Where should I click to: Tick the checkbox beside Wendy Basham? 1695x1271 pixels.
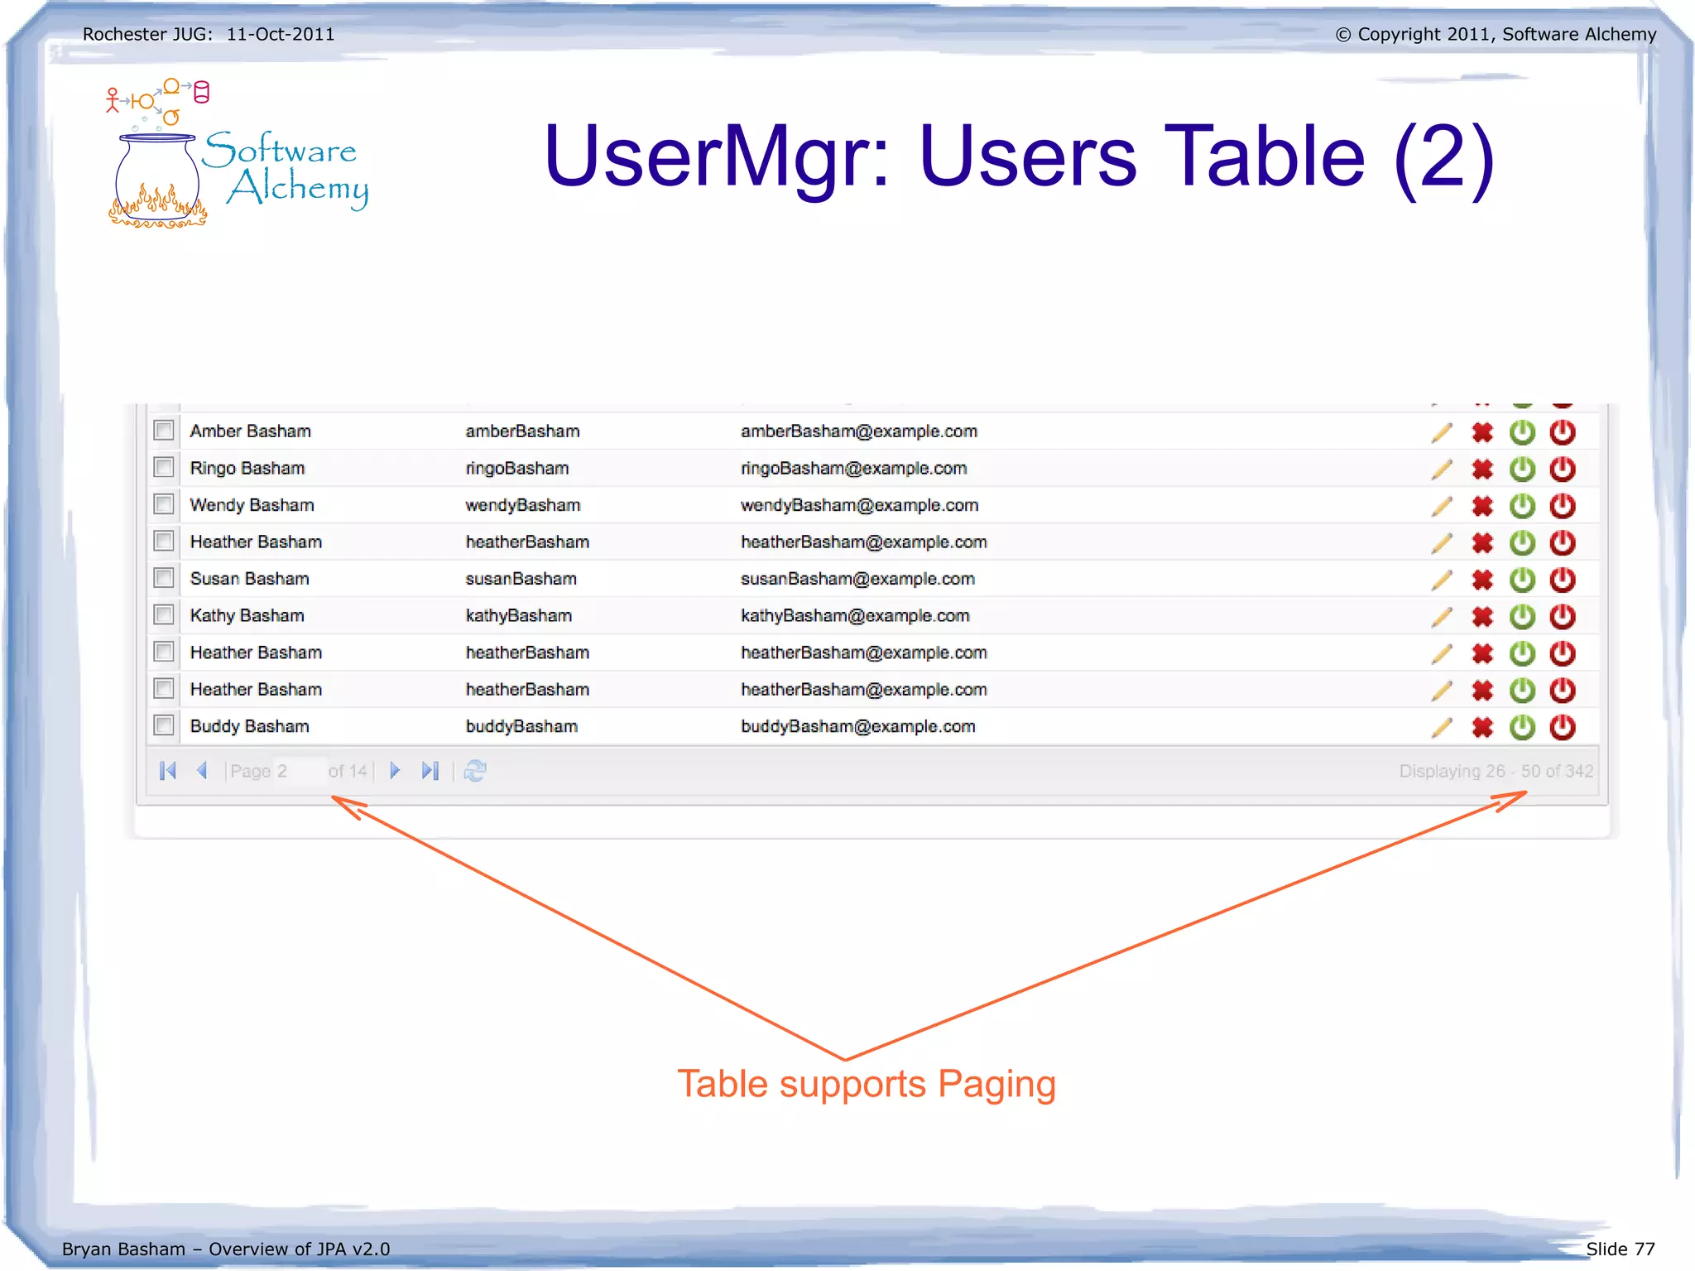point(164,504)
